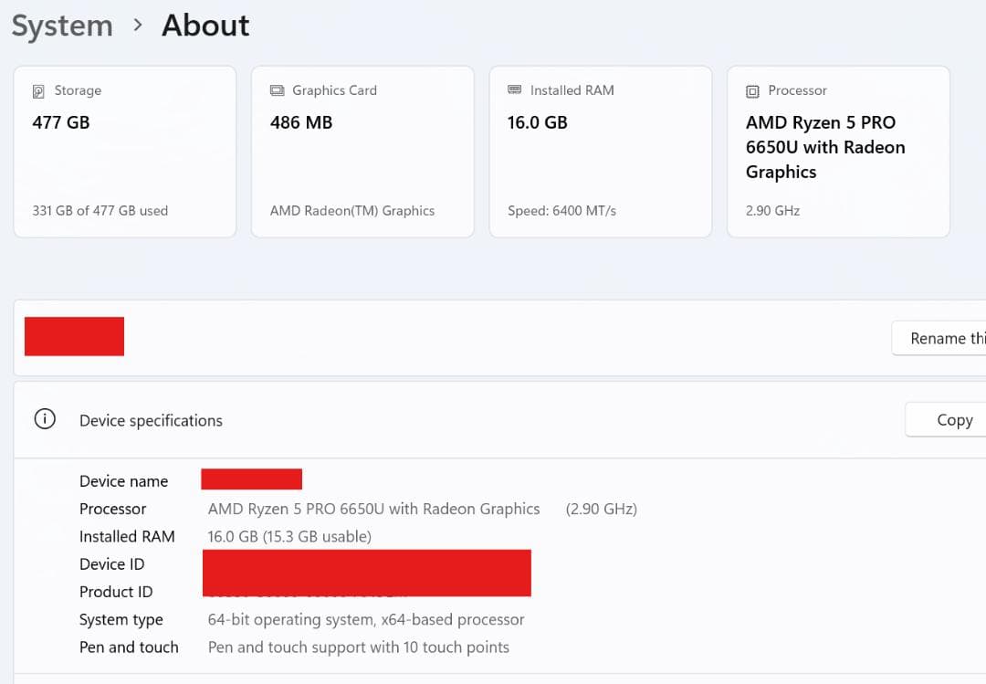Go back to System via breadcrumb
Screen dimensions: 986x684
[x=62, y=26]
